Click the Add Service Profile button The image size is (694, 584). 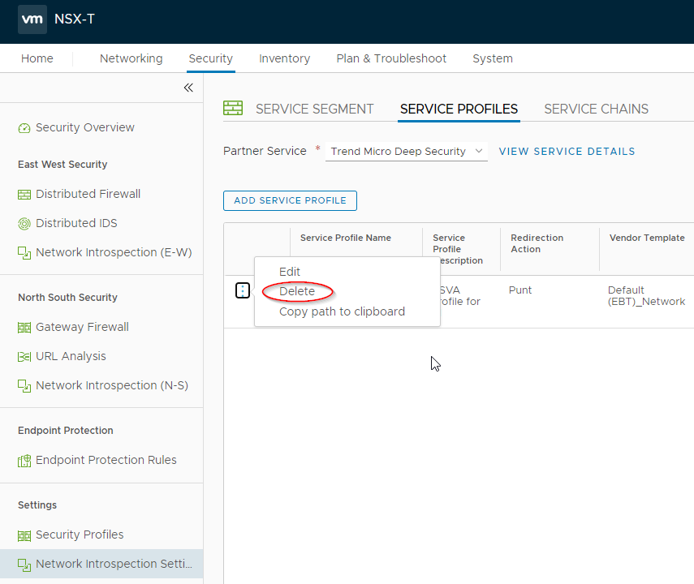click(x=290, y=200)
